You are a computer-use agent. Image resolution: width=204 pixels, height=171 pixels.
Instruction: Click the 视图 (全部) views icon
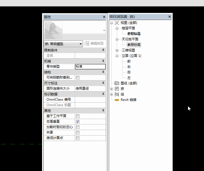(117, 23)
